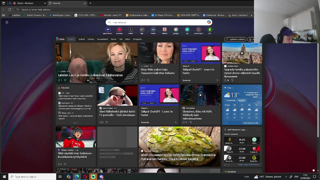Click the Hae verkosta search box
320x180 pixels.
pos(159,22)
